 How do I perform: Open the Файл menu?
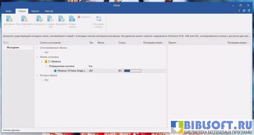[x=8, y=11]
